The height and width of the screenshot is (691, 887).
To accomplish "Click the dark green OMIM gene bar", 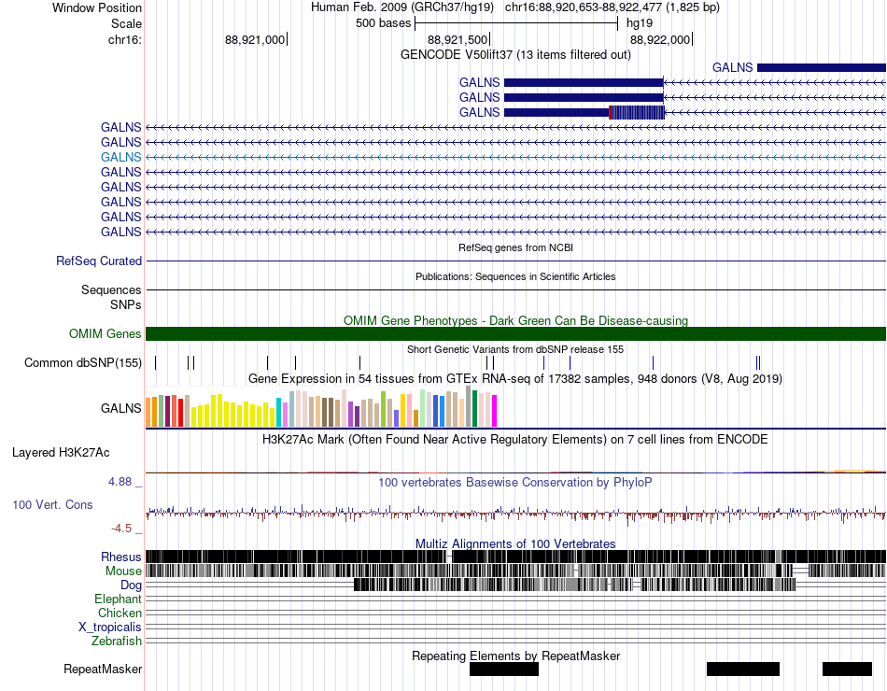I will (x=515, y=334).
